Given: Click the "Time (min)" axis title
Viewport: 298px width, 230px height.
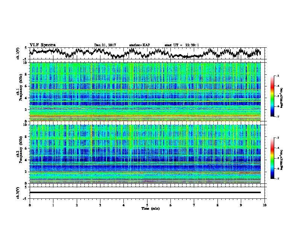Looking at the screenshot, I should [x=151, y=209].
